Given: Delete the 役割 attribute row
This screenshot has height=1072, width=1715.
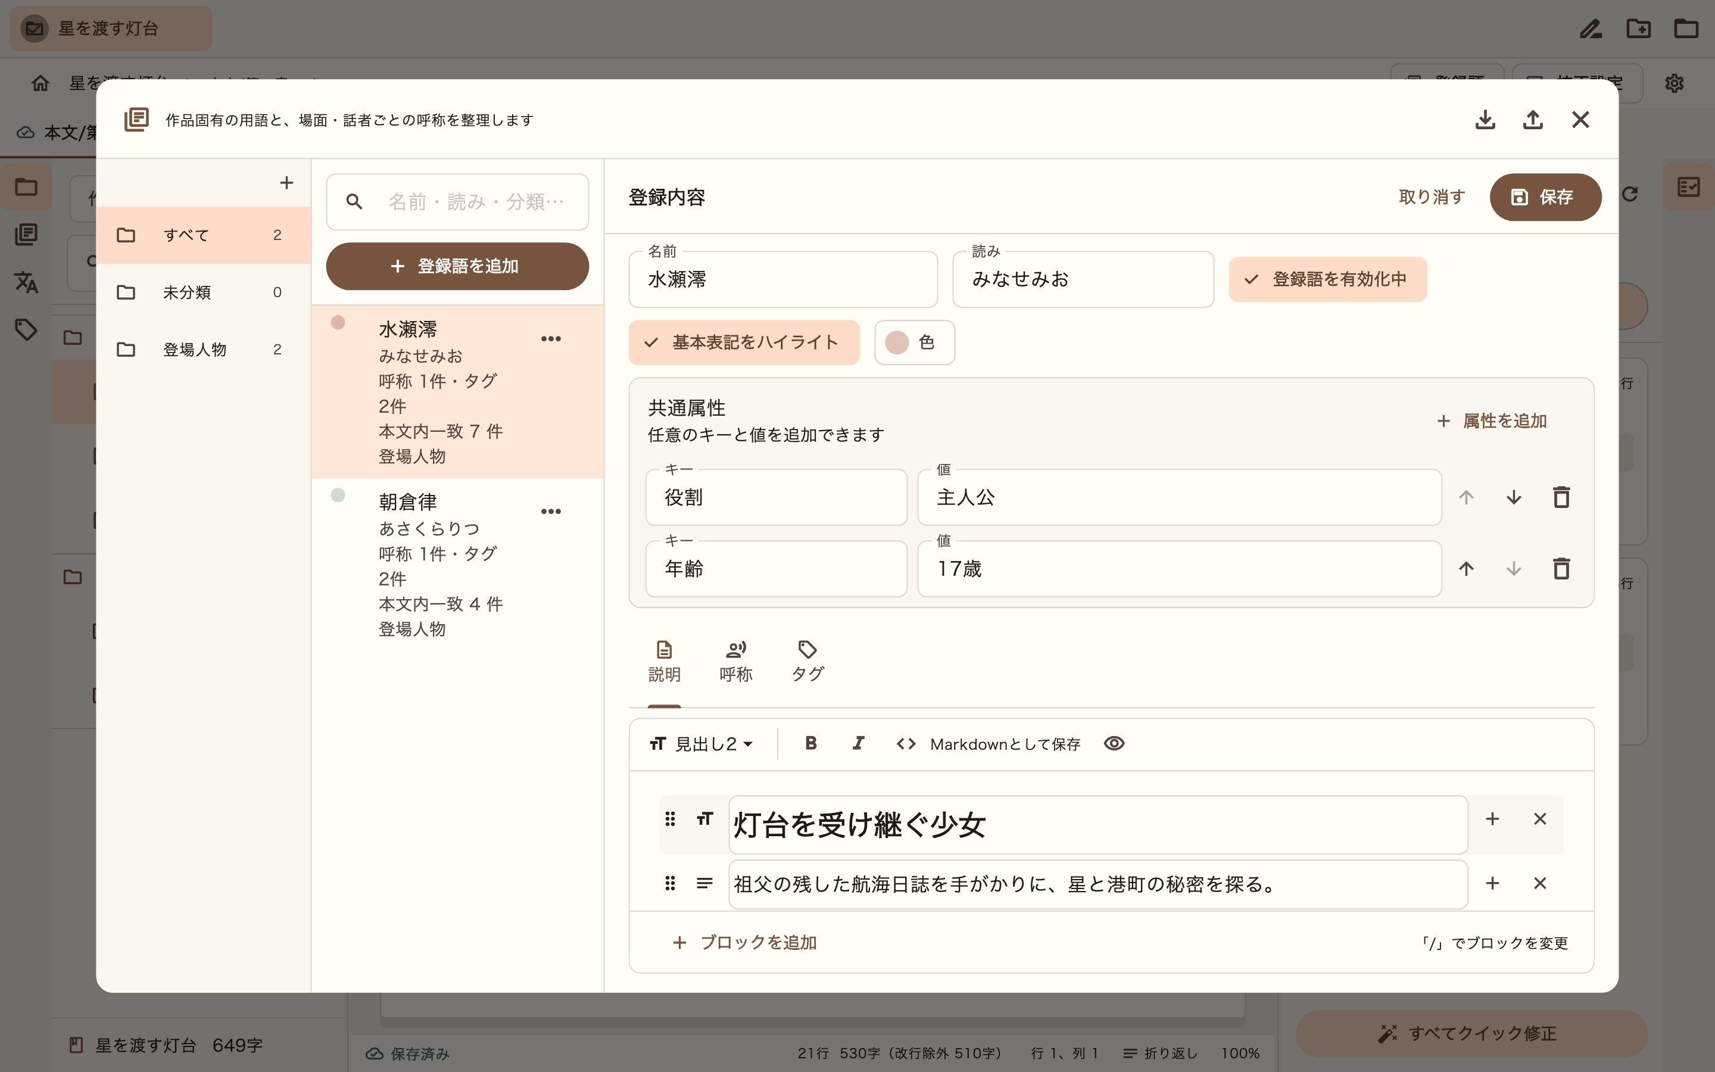Looking at the screenshot, I should coord(1561,498).
